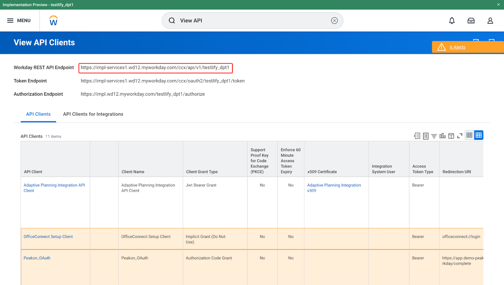Switch to compact grid view toggle
The width and height of the screenshot is (504, 285).
tap(469, 135)
